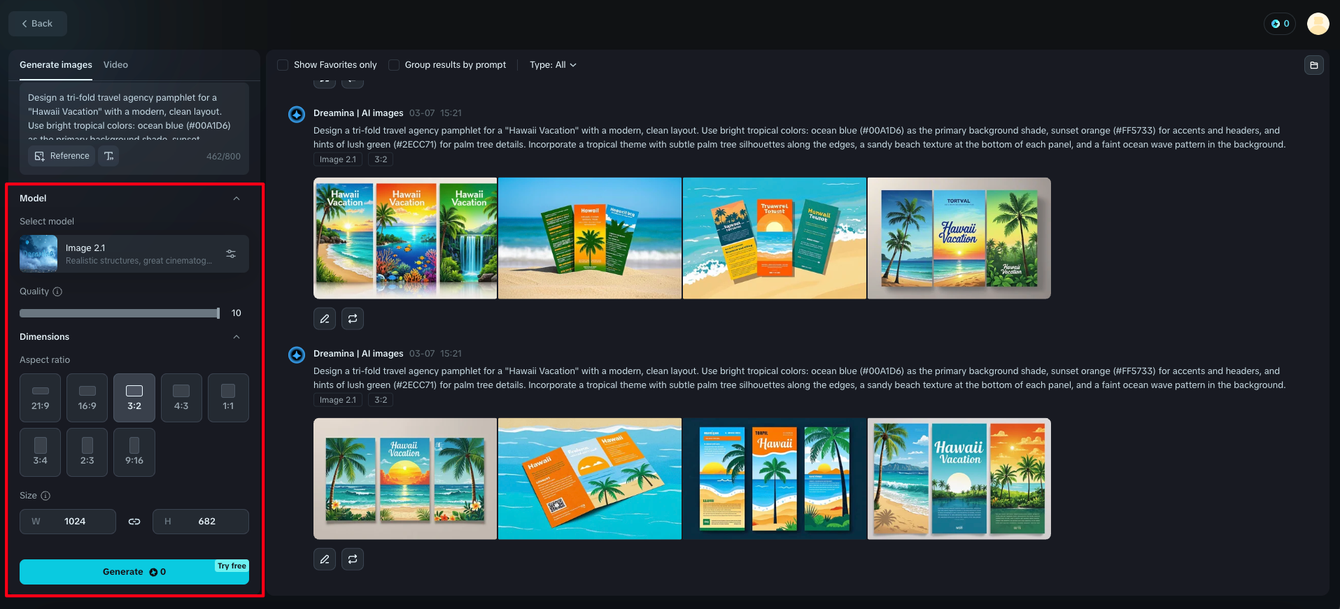The height and width of the screenshot is (609, 1340).
Task: Collapse the Dimensions section chevron
Action: (x=237, y=337)
